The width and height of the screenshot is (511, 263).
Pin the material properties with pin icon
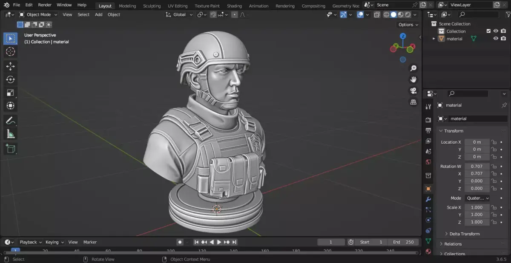coord(504,105)
